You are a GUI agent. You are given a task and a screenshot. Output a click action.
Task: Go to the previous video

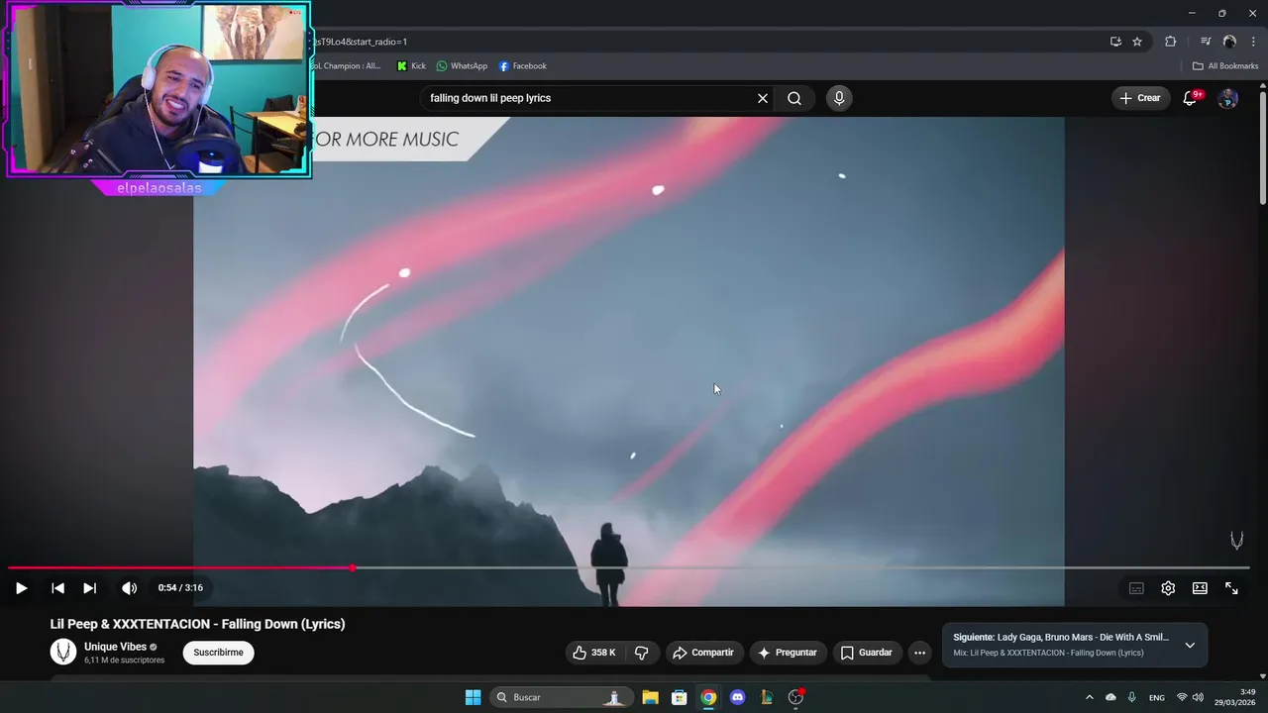(57, 588)
